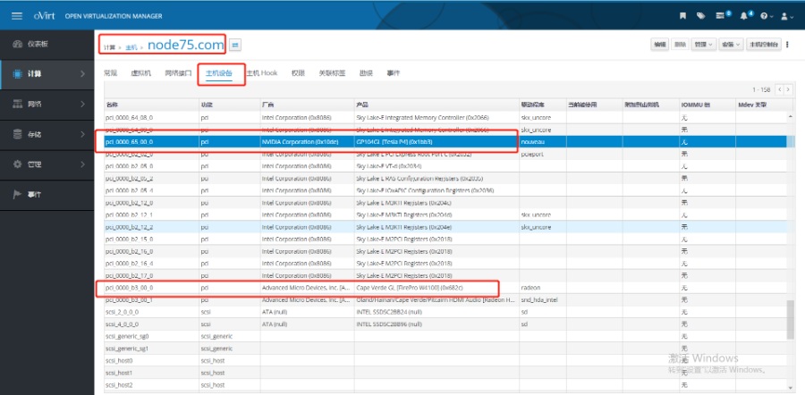Select the pci_0000_b3_00_1 HDMI Audio row

(x=445, y=299)
